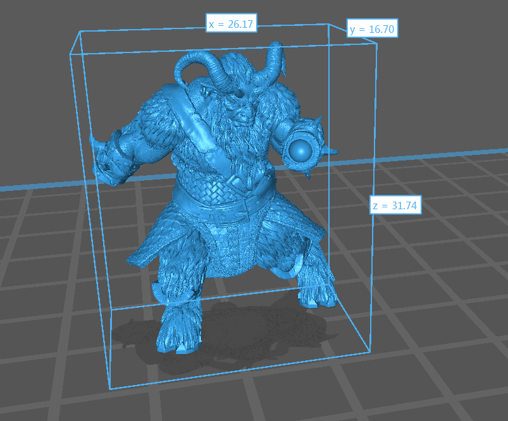Click the z = 31.74 dimension label
This screenshot has height=421, width=508.
coord(395,205)
